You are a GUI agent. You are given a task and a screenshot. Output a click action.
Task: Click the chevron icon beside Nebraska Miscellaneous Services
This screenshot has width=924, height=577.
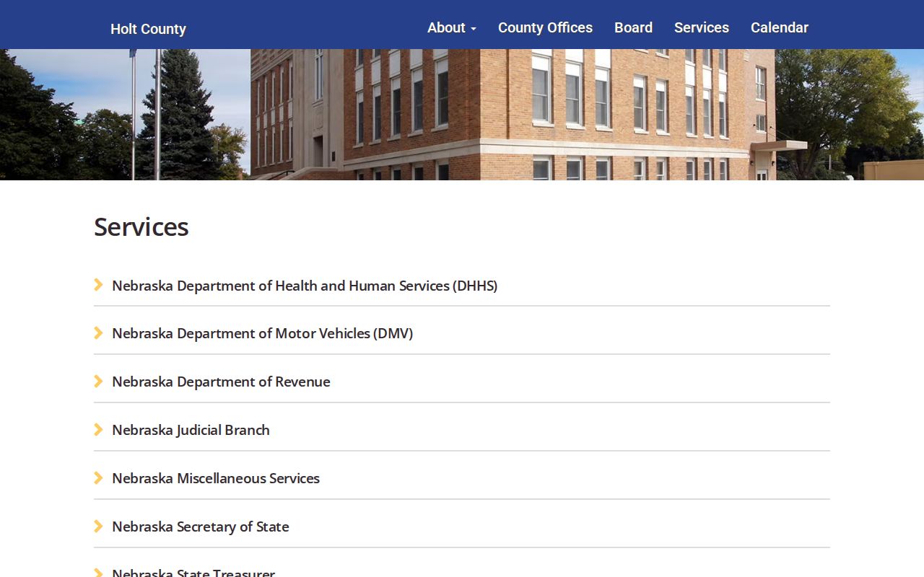click(x=98, y=477)
